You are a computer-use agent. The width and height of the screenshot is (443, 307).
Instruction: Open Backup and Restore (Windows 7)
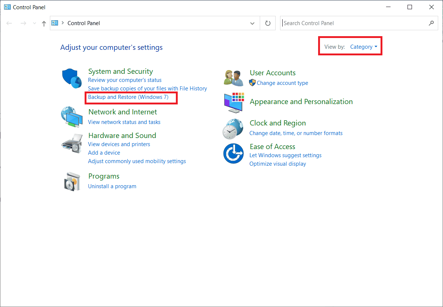[128, 97]
